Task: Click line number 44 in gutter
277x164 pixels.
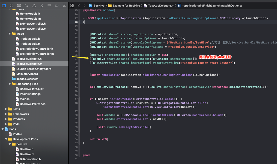Action: 76,87
